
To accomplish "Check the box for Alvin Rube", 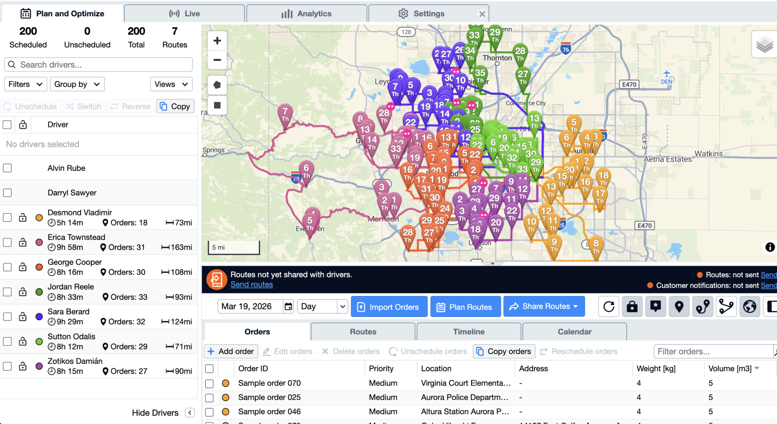I will point(7,168).
